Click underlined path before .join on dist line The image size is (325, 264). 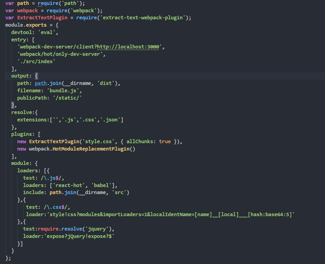click(41, 83)
